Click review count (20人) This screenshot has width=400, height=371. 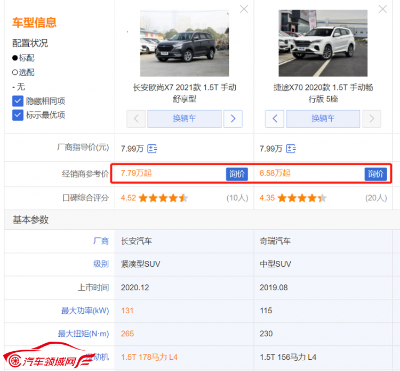click(x=376, y=198)
